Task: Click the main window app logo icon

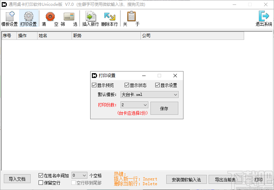Action: [x=4, y=4]
